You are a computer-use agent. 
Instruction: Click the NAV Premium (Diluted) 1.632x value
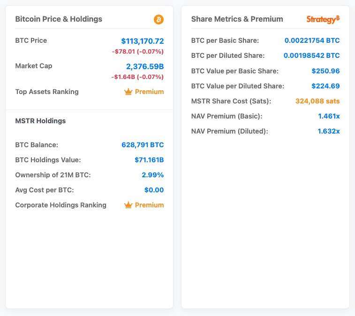tap(328, 131)
